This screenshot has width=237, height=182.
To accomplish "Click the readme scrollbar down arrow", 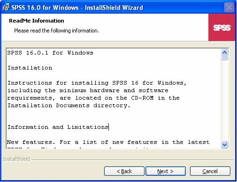I will point(225,144).
